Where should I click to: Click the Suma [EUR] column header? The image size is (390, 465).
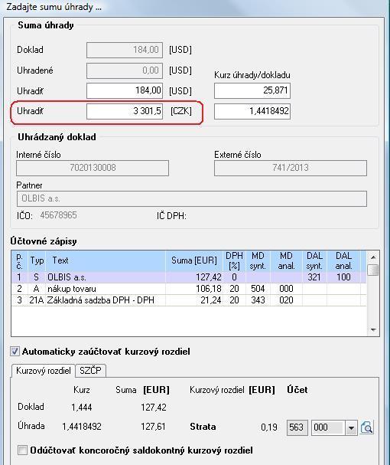[194, 260]
